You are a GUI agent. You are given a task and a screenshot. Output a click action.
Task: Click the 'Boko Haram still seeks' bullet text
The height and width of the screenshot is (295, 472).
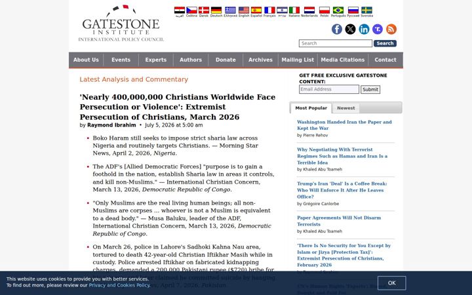click(175, 146)
